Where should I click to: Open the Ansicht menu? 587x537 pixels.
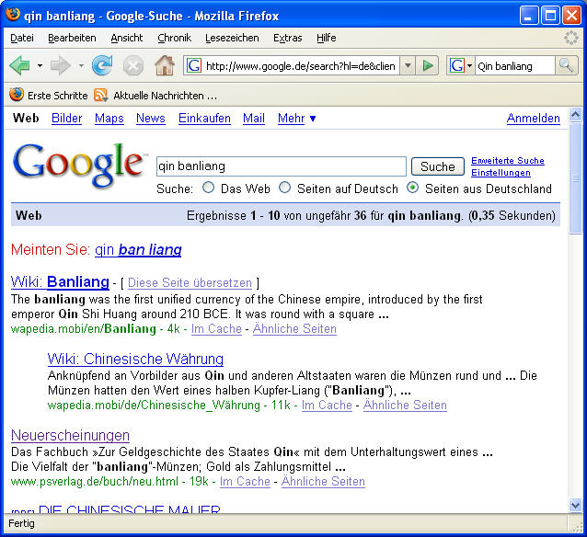point(127,38)
